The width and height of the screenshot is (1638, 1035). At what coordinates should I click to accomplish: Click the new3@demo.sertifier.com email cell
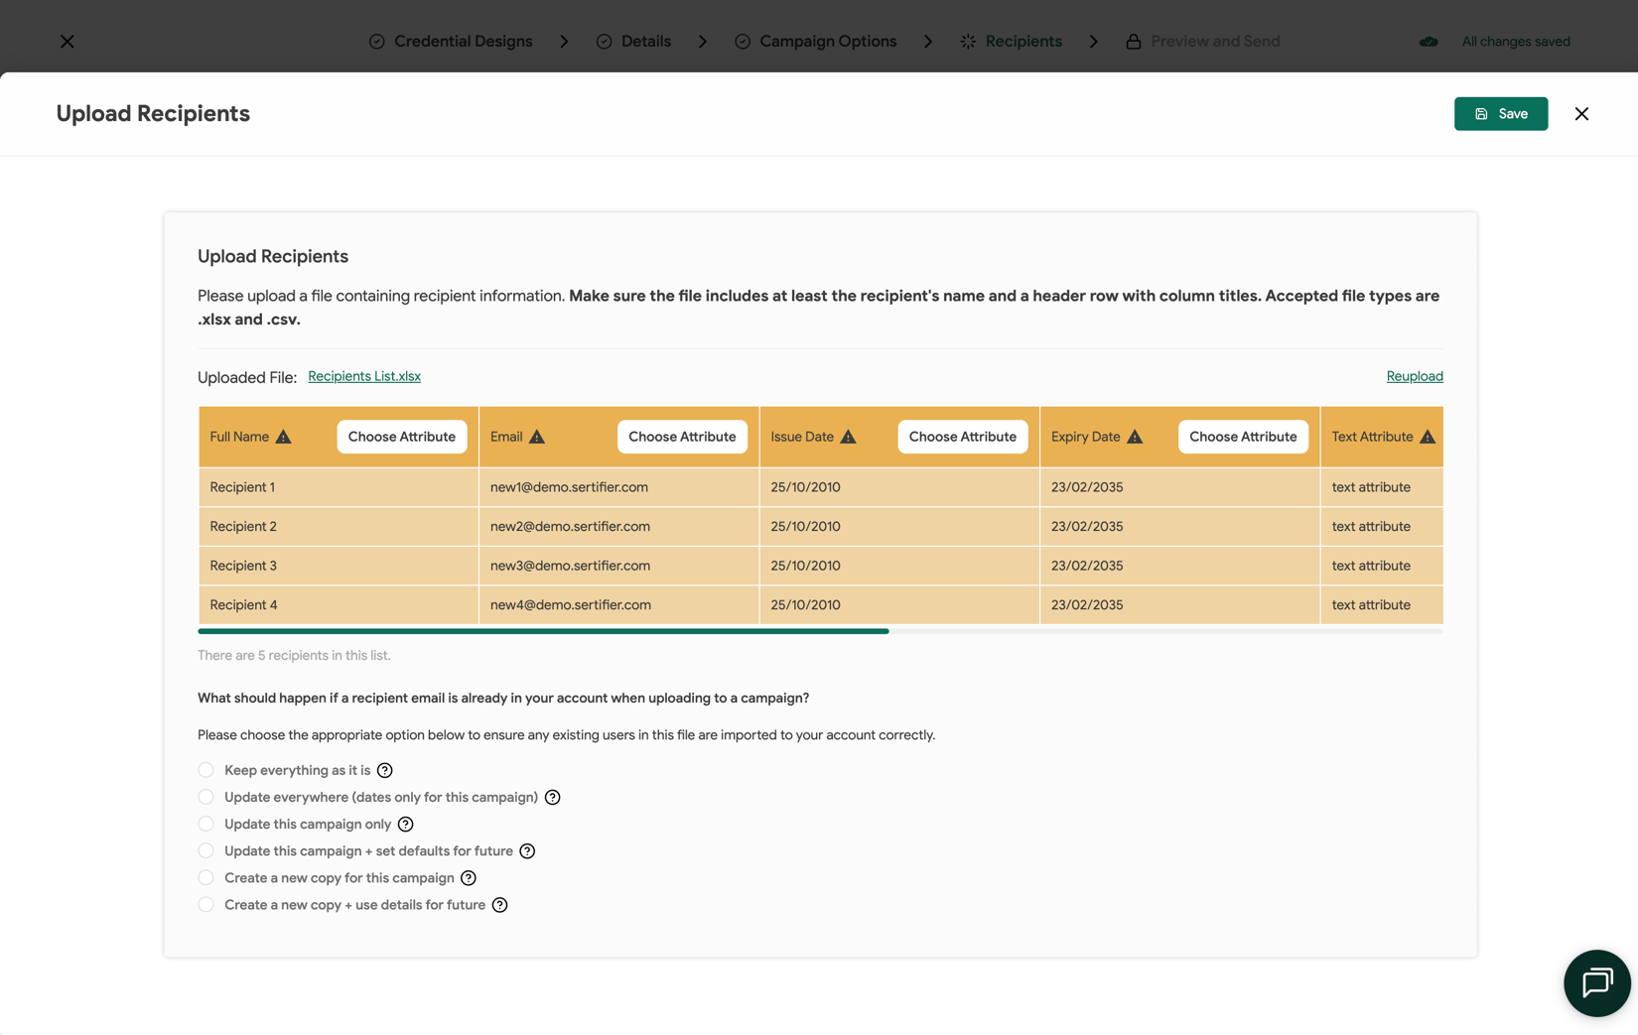click(619, 566)
